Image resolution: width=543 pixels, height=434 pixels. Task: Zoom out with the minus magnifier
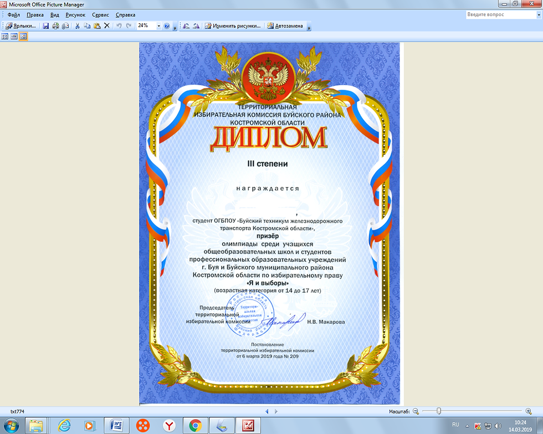click(416, 411)
